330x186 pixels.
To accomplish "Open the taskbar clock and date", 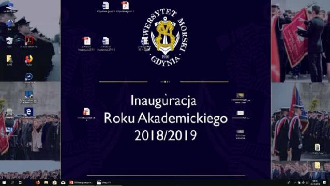I will pyautogui.click(x=315, y=182).
